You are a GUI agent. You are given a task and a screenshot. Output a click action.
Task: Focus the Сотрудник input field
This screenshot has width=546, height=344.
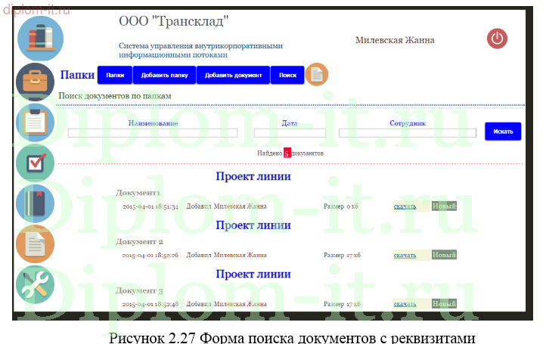coord(408,132)
